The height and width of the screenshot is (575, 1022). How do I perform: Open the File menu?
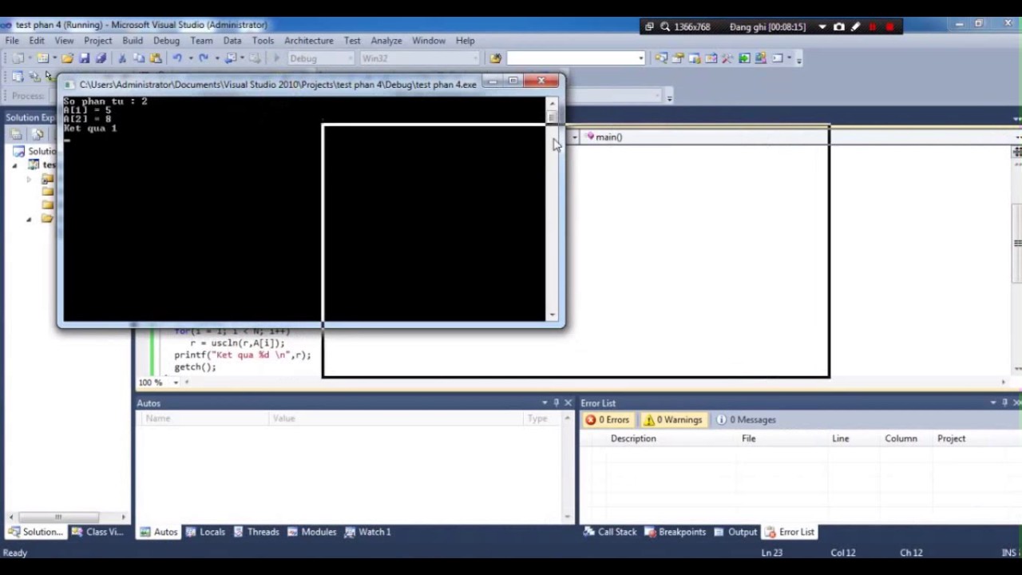(12, 41)
